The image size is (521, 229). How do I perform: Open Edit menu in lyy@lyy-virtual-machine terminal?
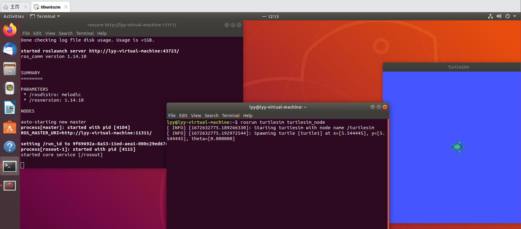click(183, 116)
